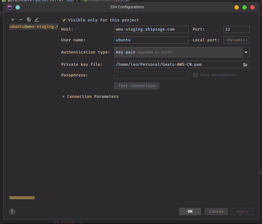This screenshot has height=224, width=262.
Task: Cancel the SSH Configurations dialog
Action: (x=216, y=211)
